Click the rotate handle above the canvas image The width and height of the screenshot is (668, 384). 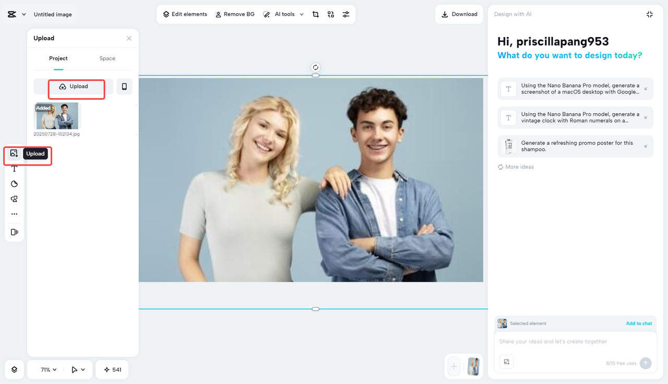(316, 67)
